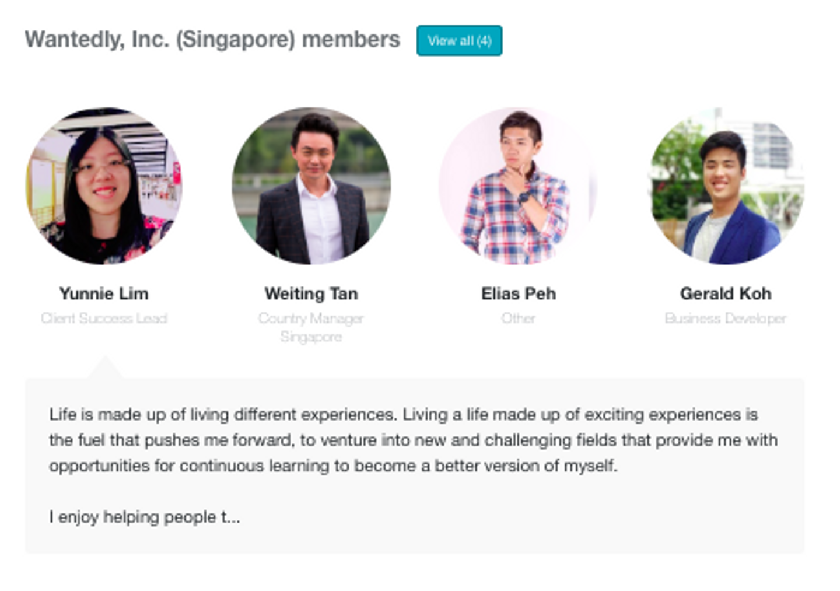Click the Client Success Lead title
The width and height of the screenshot is (840, 591).
point(104,319)
